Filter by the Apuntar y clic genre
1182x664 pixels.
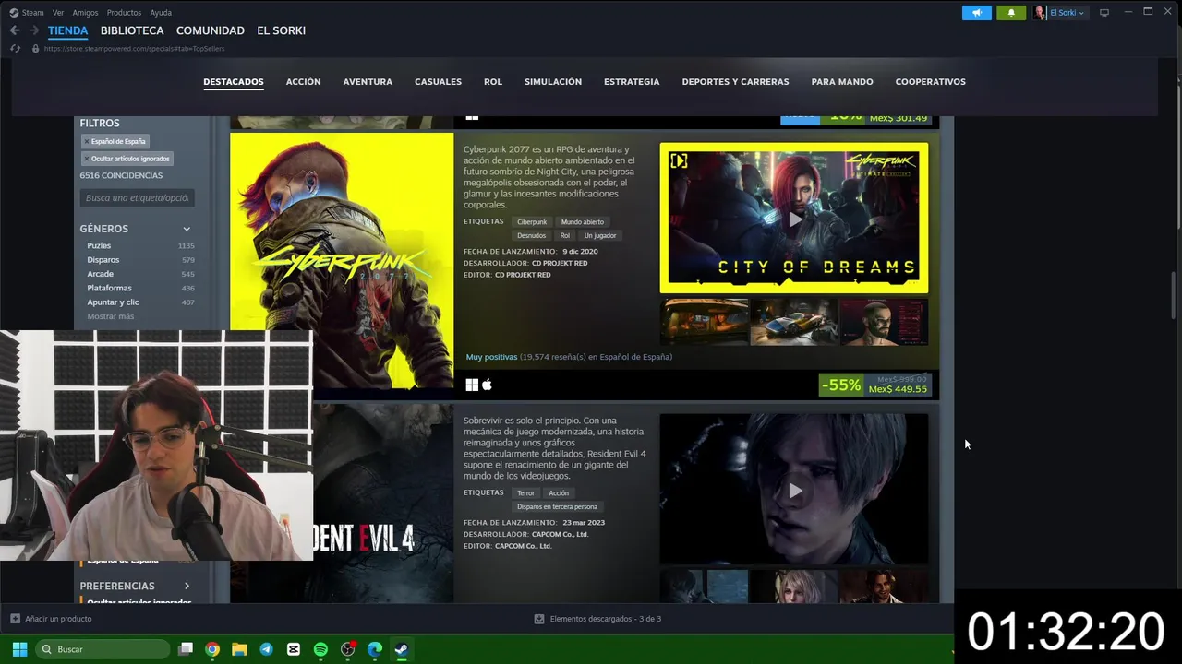(x=113, y=302)
